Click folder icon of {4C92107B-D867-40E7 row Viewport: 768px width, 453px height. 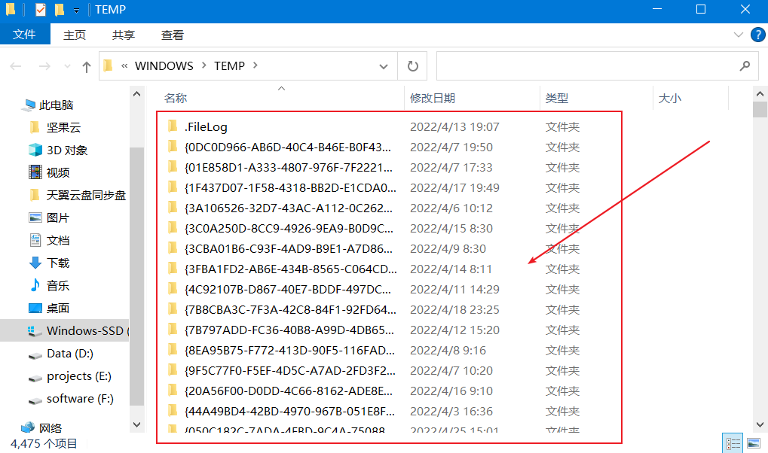173,289
